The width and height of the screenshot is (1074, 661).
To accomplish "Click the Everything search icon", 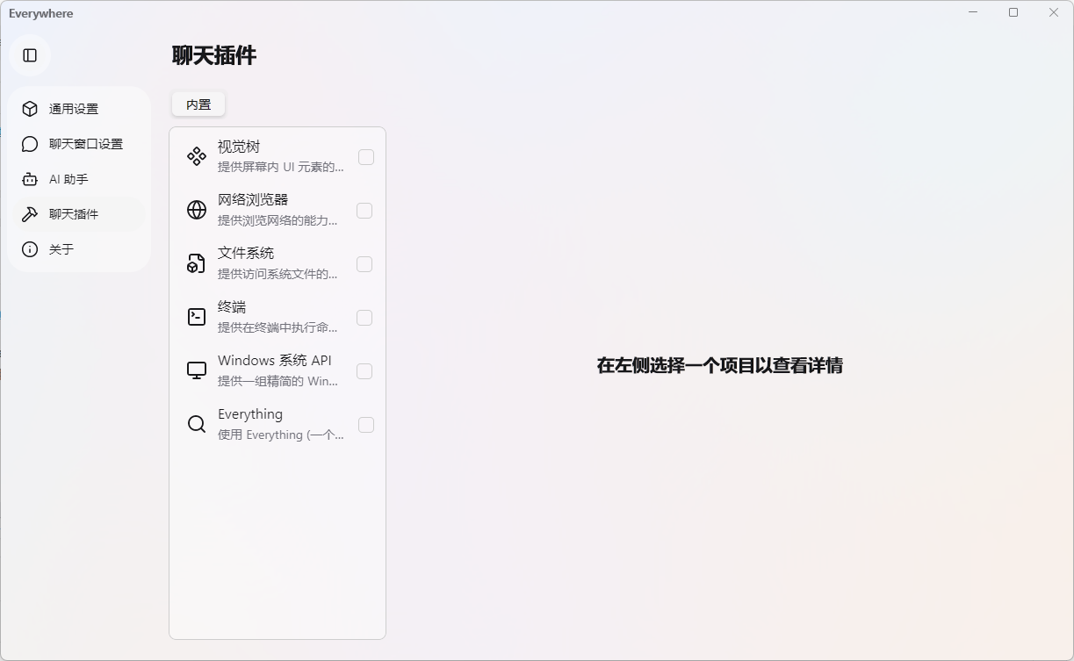I will (x=196, y=423).
